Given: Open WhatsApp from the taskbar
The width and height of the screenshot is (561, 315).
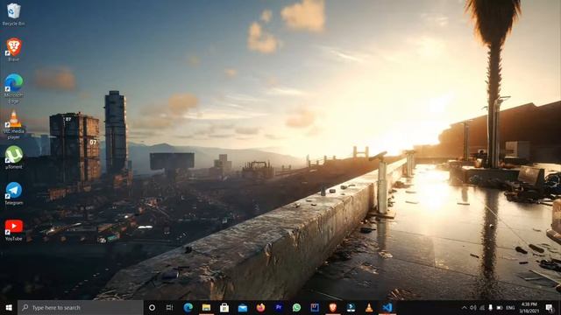Looking at the screenshot, I should (296, 307).
